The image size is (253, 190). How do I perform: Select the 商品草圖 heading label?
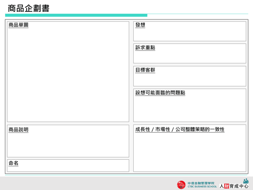coord(18,25)
